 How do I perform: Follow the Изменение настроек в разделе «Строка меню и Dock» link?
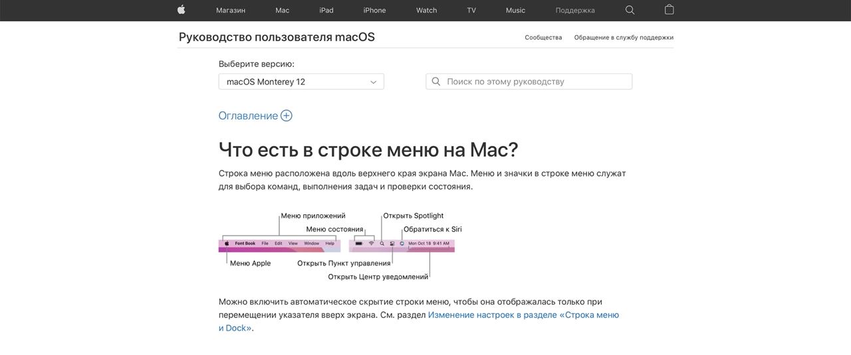tap(419, 321)
